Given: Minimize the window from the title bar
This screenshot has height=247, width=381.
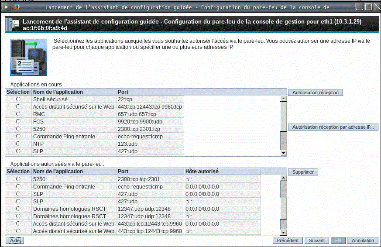Looking at the screenshot, I should [x=359, y=7].
